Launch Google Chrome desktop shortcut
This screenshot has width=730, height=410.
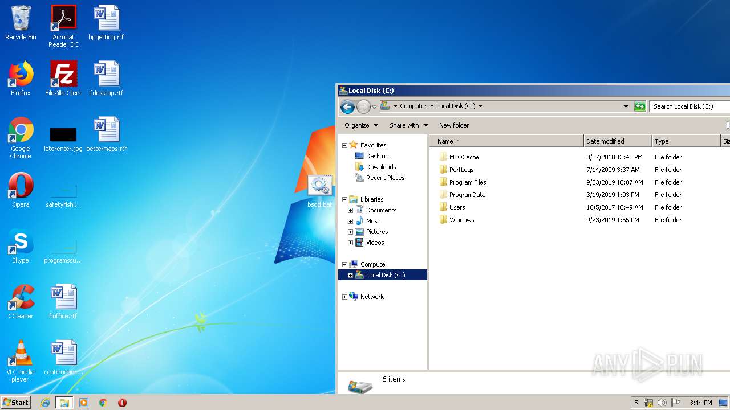pyautogui.click(x=21, y=138)
